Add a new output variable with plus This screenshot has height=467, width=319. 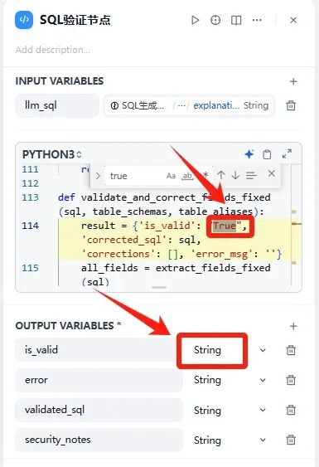point(293,326)
